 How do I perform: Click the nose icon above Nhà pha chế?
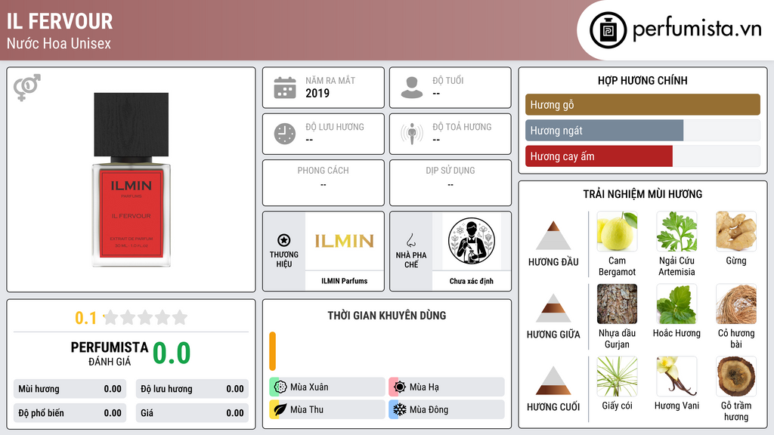(x=410, y=240)
